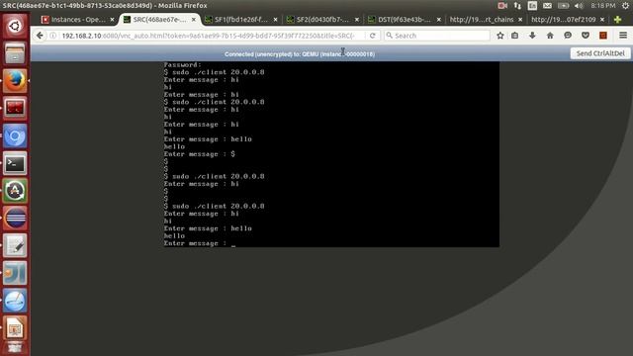The image size is (633, 356).
Task: Launch Firefox from the dock
Action: tap(15, 81)
